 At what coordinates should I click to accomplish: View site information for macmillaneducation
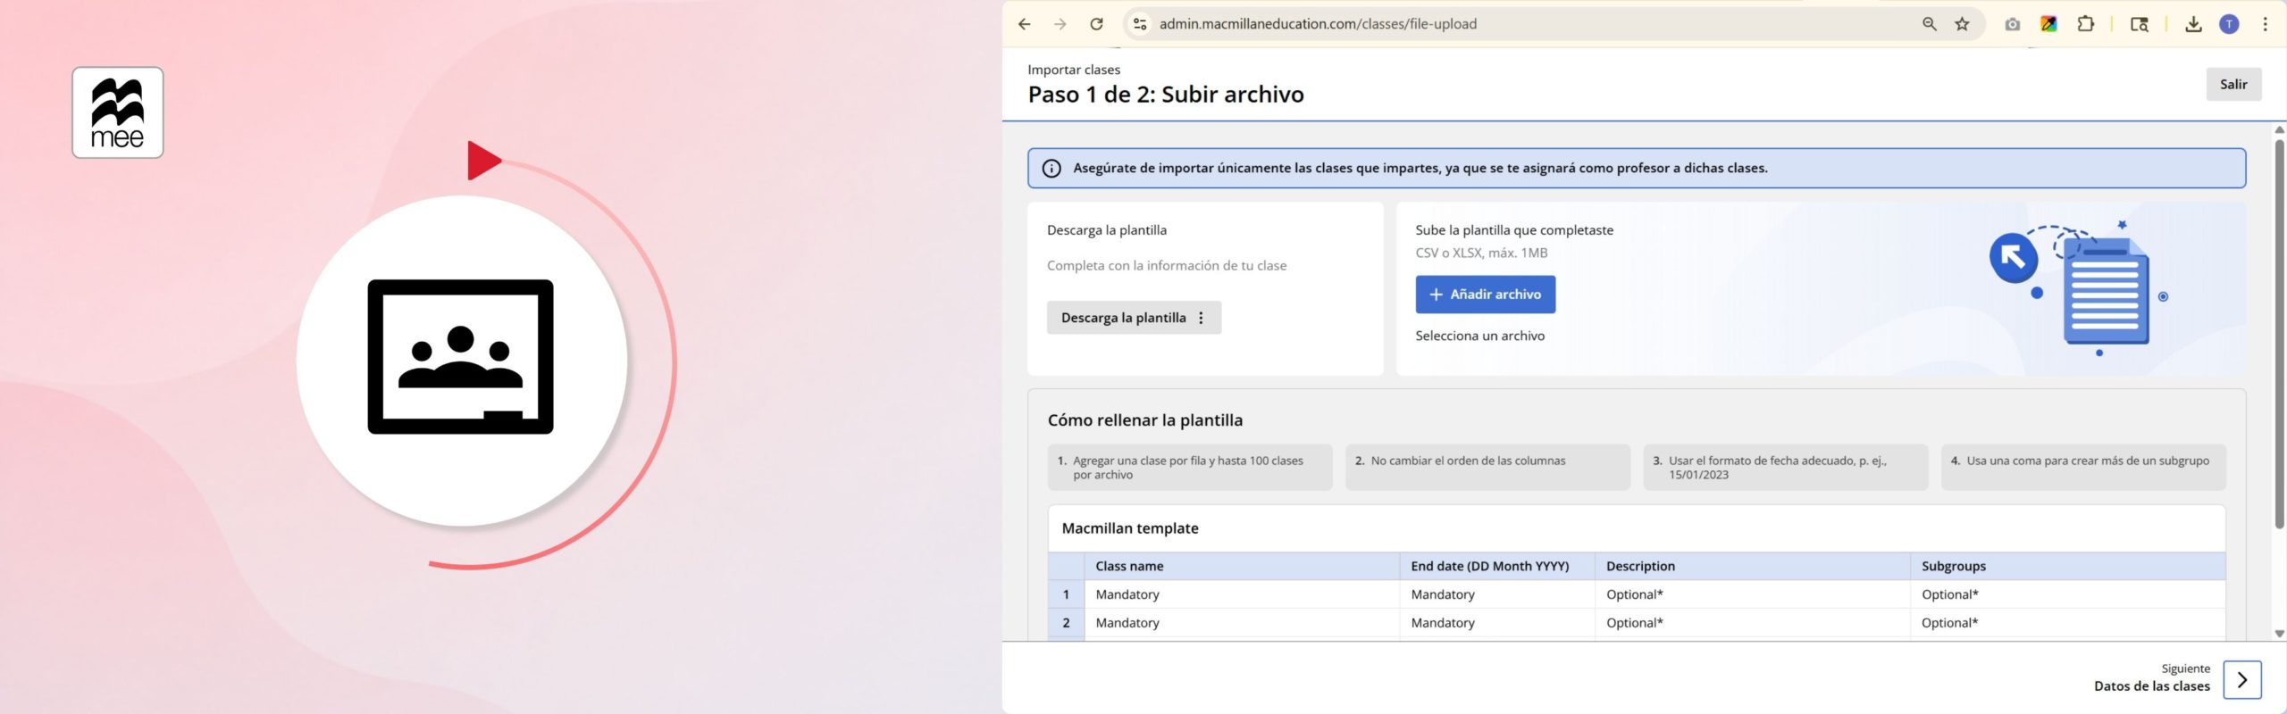coord(1140,24)
